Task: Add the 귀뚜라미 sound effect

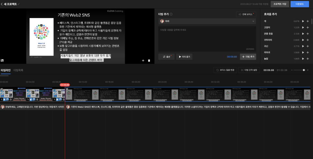Action: point(307,40)
